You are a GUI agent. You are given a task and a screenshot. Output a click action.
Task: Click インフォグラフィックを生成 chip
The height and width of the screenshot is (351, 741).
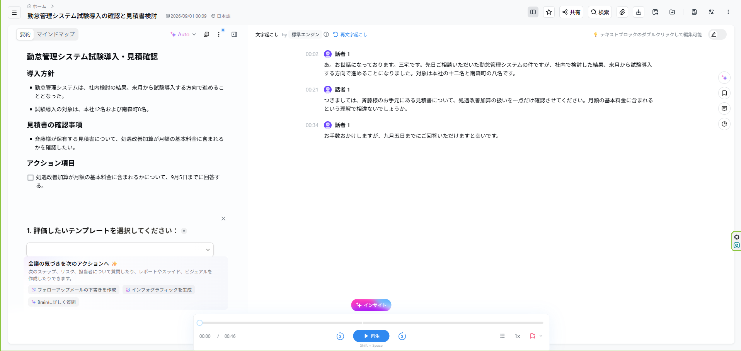tap(158, 290)
